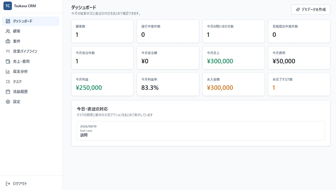Click the 未完了タスク数 card
Viewport: 336px width, 190px height.
pyautogui.click(x=299, y=84)
